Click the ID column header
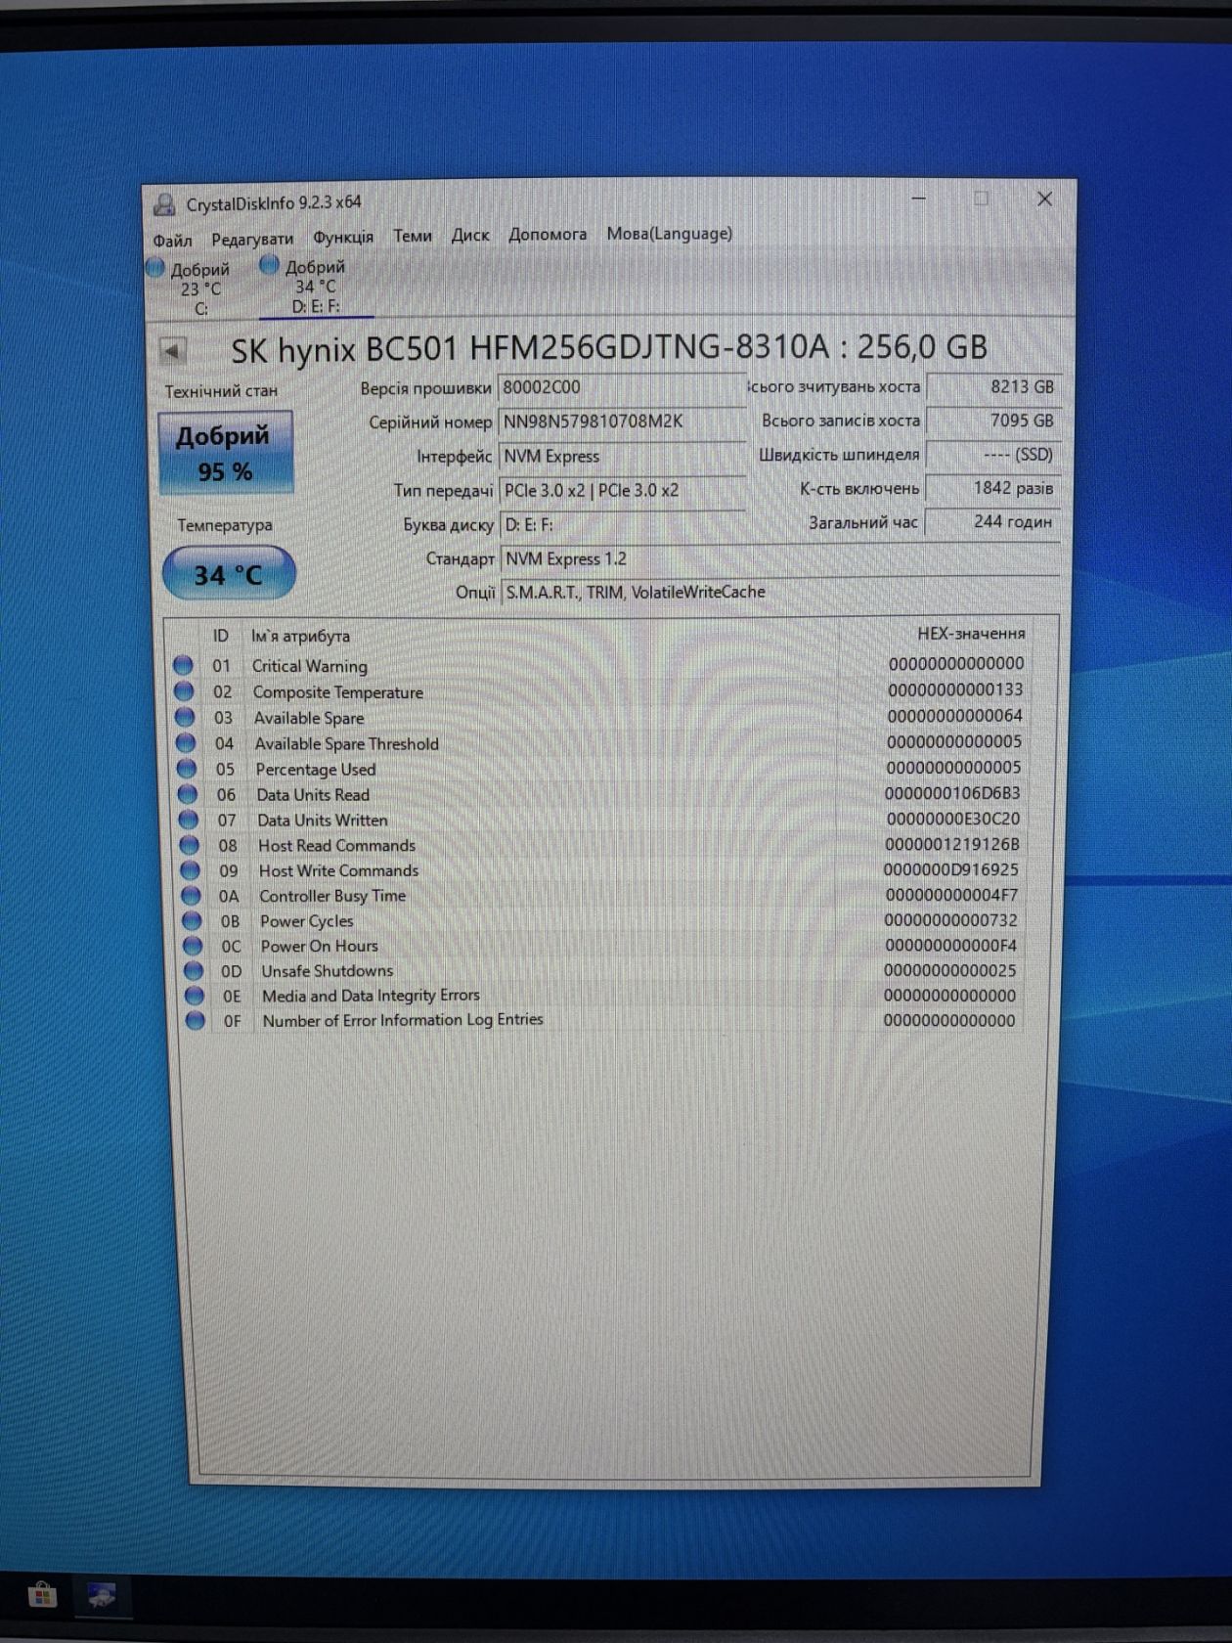1232x1643 pixels. (x=221, y=636)
